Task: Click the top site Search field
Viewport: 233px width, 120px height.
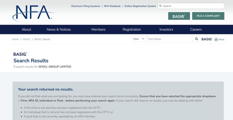Action: click(191, 6)
